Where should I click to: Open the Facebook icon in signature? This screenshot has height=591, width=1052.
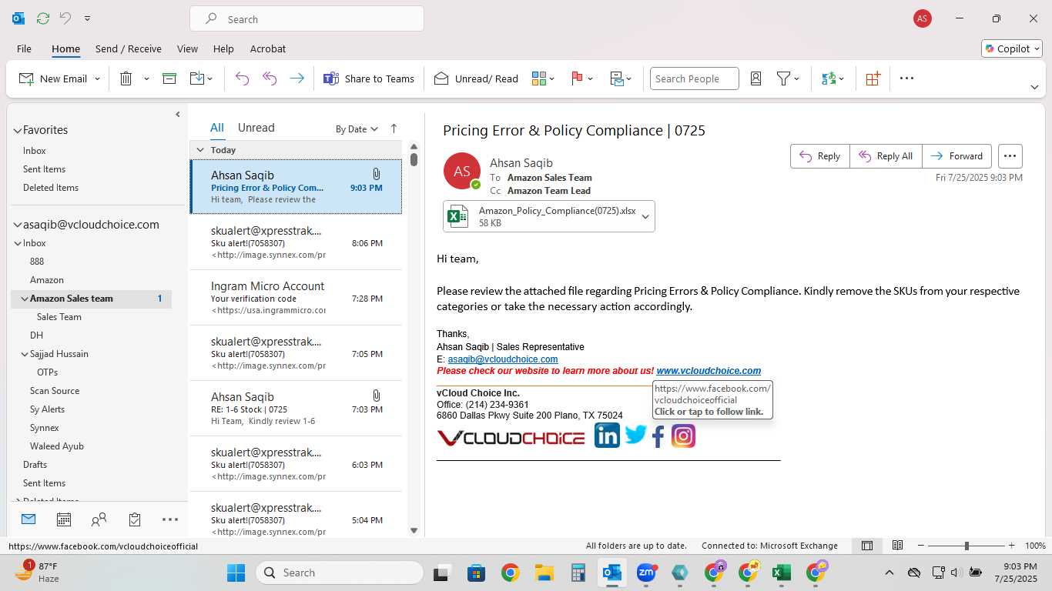658,436
